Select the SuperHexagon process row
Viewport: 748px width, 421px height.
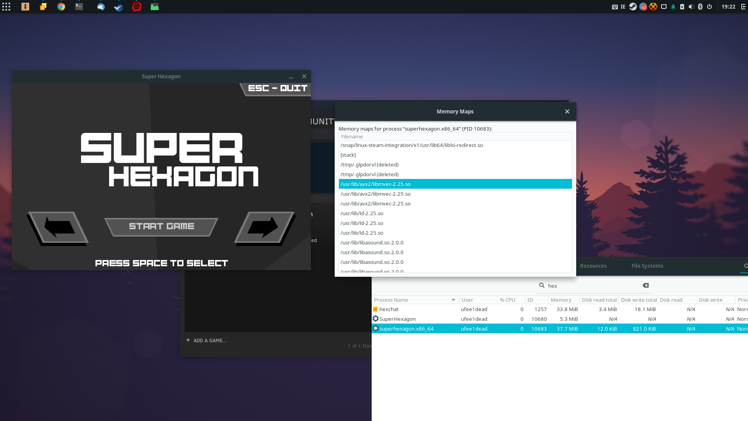tap(560, 319)
